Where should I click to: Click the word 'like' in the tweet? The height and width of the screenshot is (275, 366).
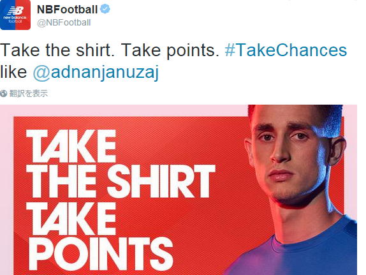click(x=13, y=71)
